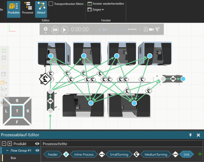
Task: Export simulation to PDF
Action: coord(146,29)
